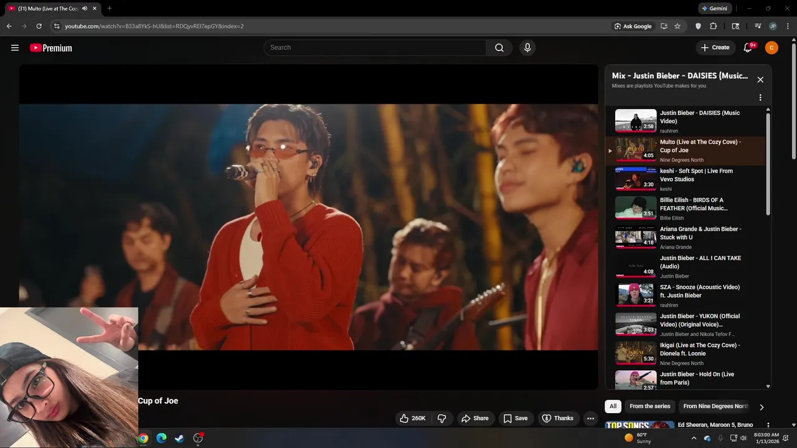Open YouTube notifications bell
Viewport: 797px width, 448px height.
click(x=748, y=48)
